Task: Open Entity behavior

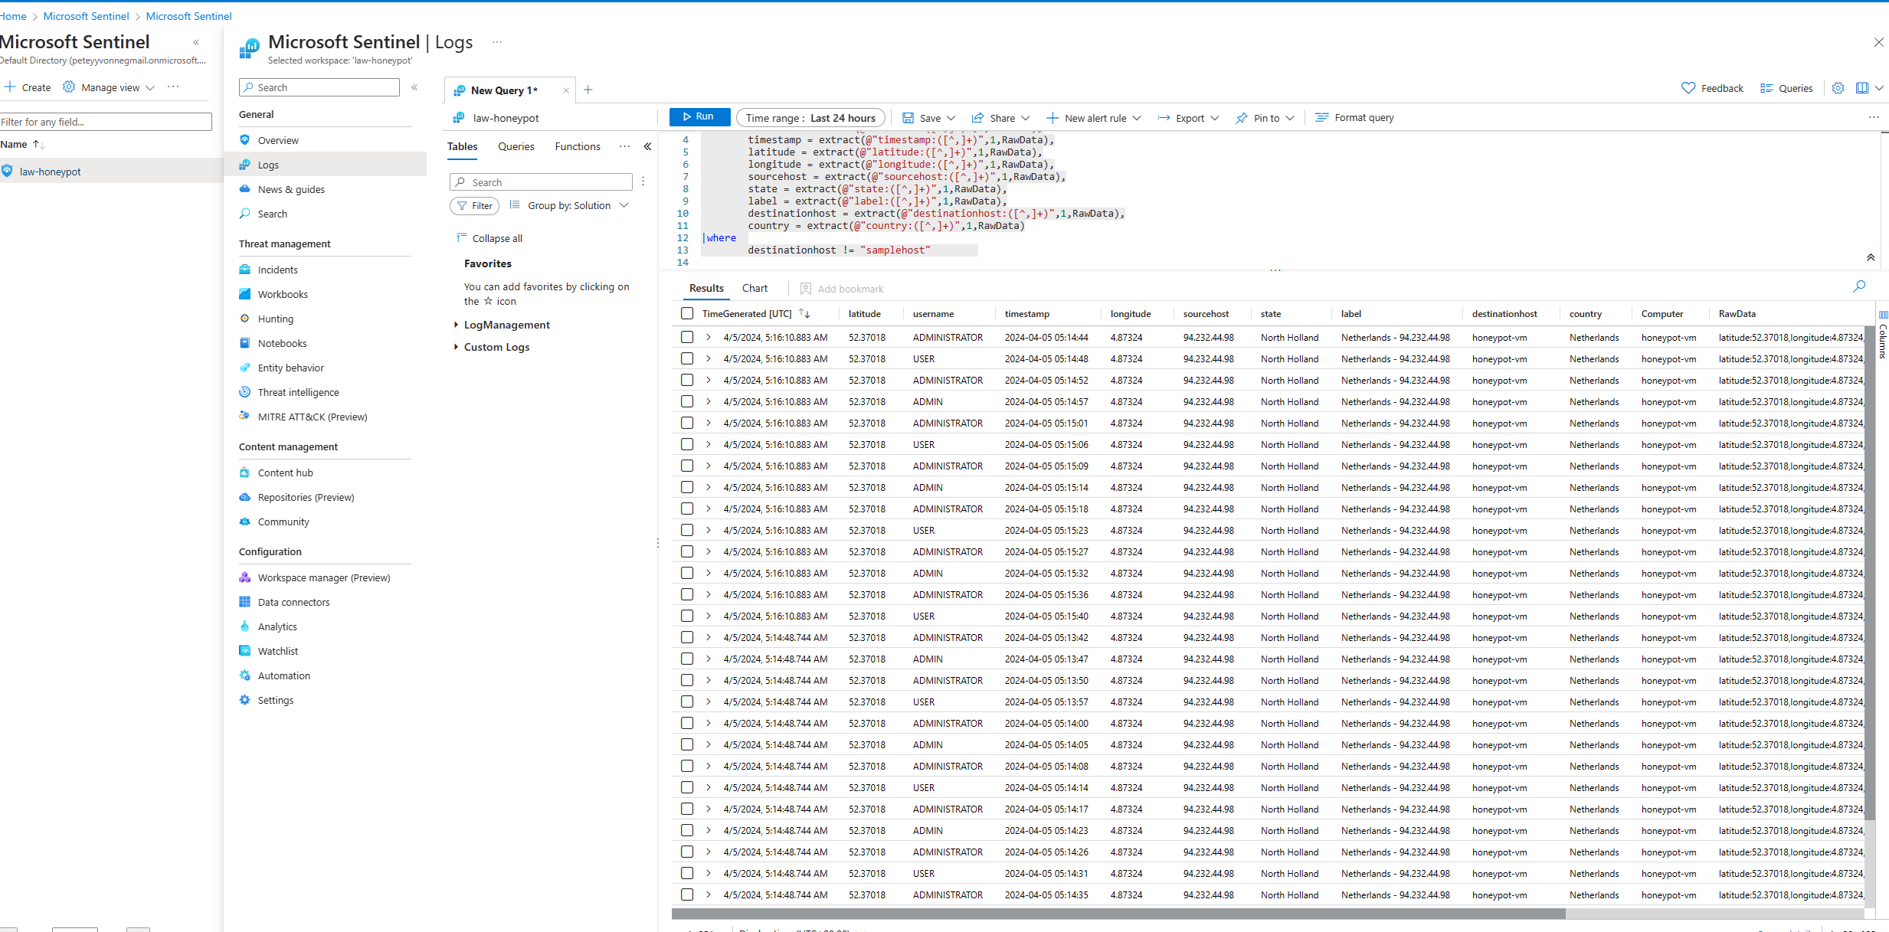Action: pos(290,368)
